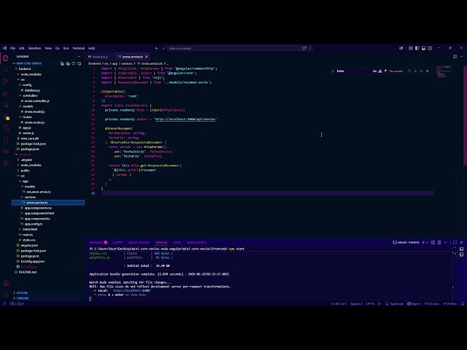Image resolution: width=467 pixels, height=350 pixels.
Task: Toggle Find in Selection option
Action: (x=421, y=71)
